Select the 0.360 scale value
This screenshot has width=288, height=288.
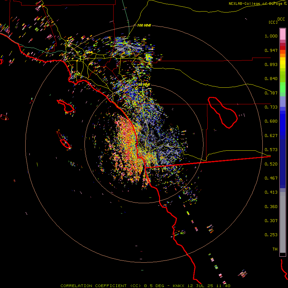pos(271,207)
